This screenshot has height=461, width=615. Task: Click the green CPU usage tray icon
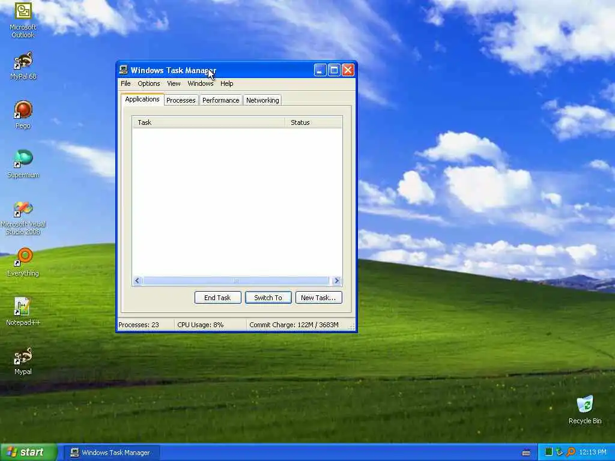click(x=548, y=452)
